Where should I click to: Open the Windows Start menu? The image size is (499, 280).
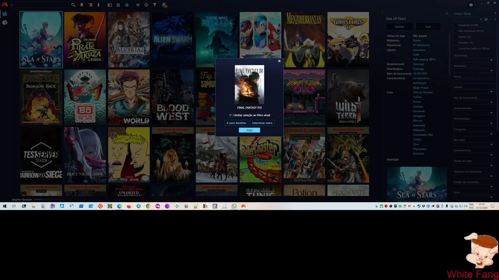click(5, 206)
